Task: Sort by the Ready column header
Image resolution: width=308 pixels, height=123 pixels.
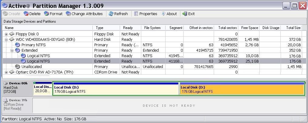Action: tap(130, 28)
